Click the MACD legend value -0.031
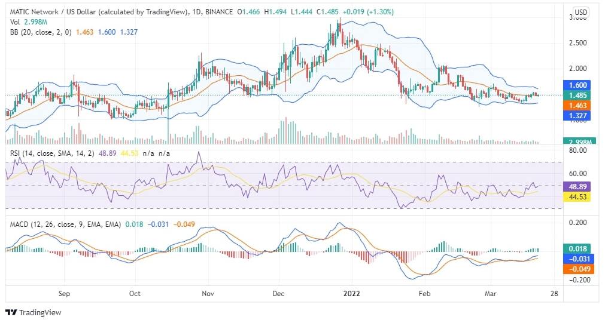This screenshot has height=323, width=605. click(158, 224)
